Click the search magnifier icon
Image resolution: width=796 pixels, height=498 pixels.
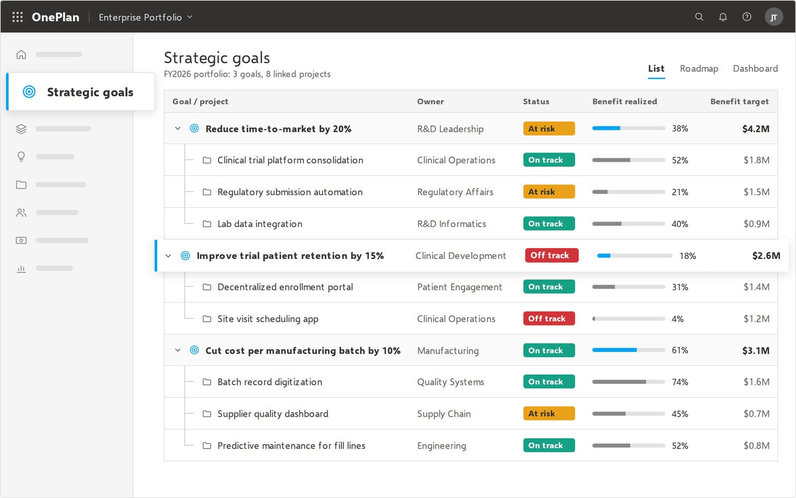pyautogui.click(x=699, y=17)
